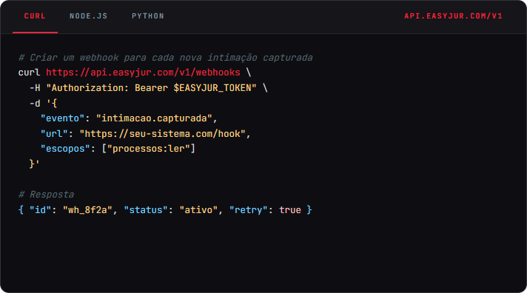This screenshot has height=293, width=527.
Task: Click the "ativo" status value
Action: pos(198,210)
